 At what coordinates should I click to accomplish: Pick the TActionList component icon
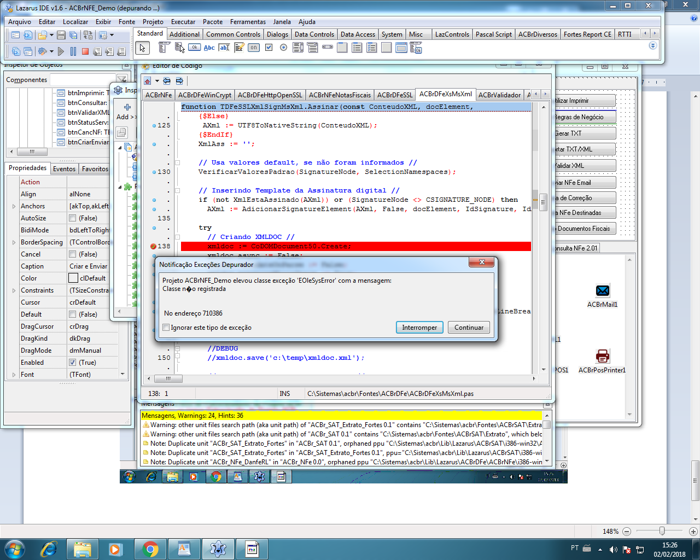point(416,48)
